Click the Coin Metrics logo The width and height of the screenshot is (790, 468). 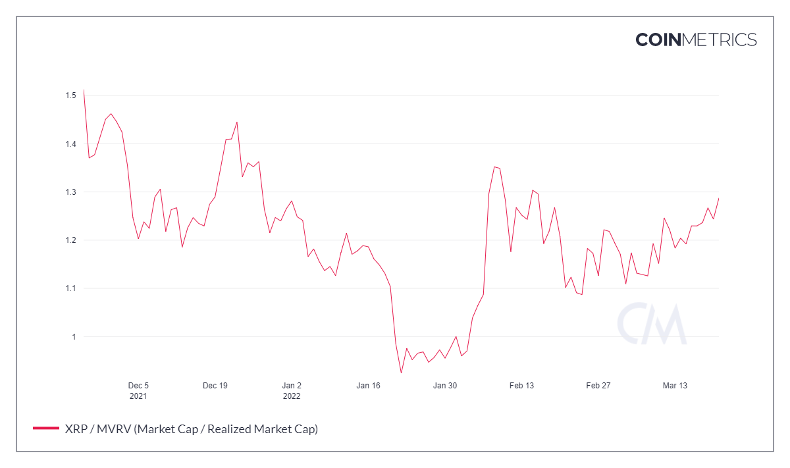point(696,39)
